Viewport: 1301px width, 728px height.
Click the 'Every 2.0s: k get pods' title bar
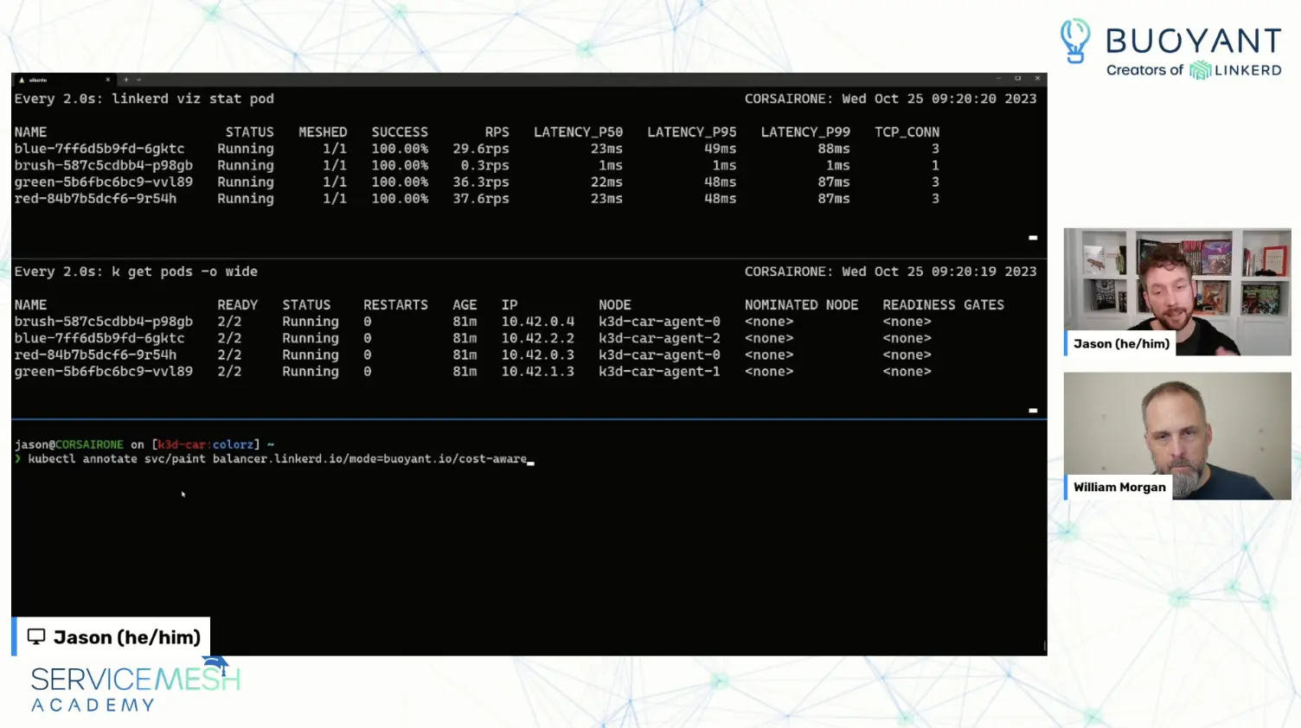pos(136,271)
